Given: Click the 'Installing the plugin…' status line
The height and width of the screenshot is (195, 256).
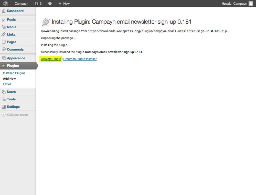Looking at the screenshot, I should (x=56, y=45).
